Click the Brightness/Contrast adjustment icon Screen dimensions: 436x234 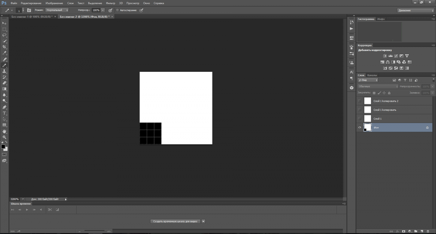[x=385, y=56]
